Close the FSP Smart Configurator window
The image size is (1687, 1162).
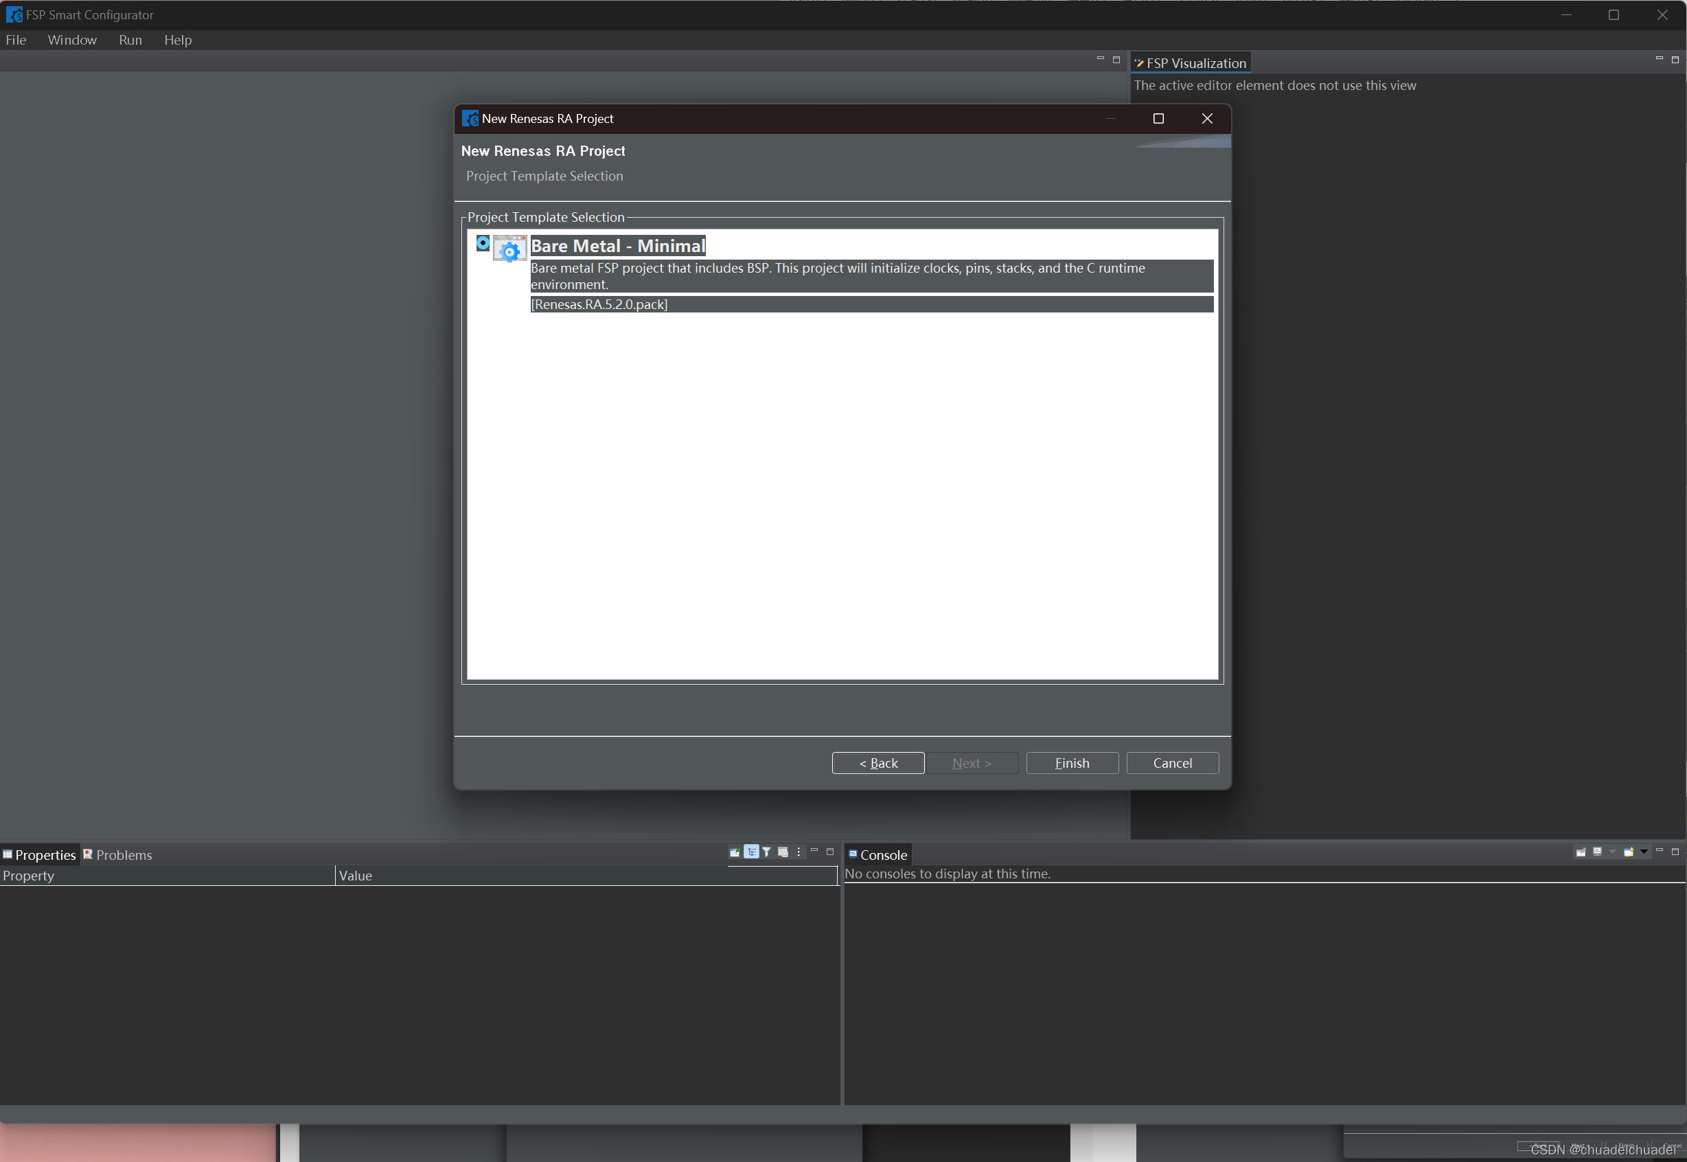pyautogui.click(x=1662, y=14)
